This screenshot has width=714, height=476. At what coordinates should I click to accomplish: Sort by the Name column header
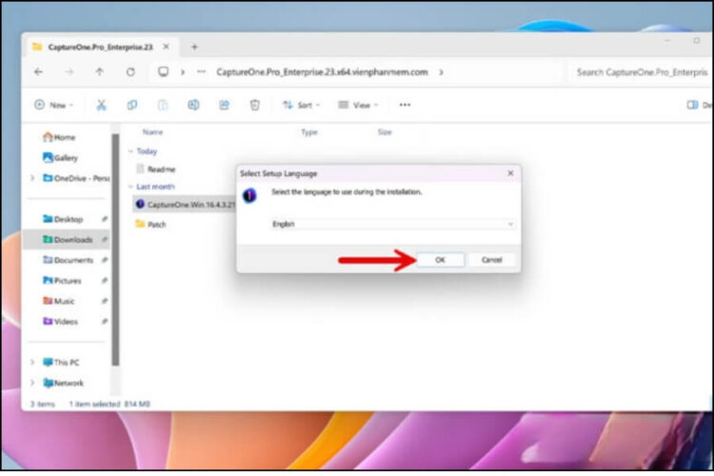click(152, 132)
